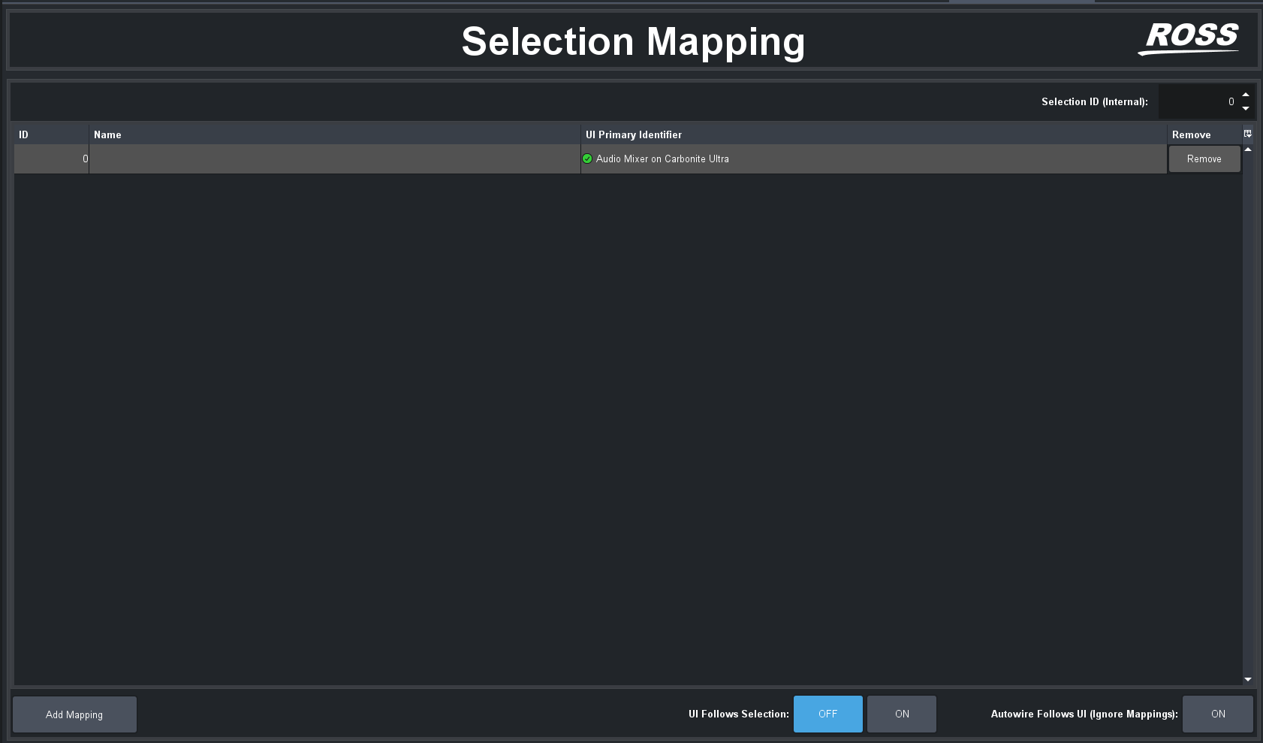The width and height of the screenshot is (1263, 743).
Task: Decrease the Selection ID with down arrow
Action: (x=1246, y=108)
